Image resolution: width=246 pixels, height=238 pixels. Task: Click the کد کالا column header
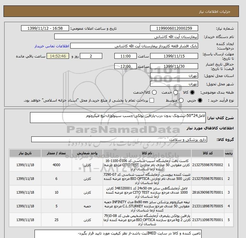pos(208,153)
